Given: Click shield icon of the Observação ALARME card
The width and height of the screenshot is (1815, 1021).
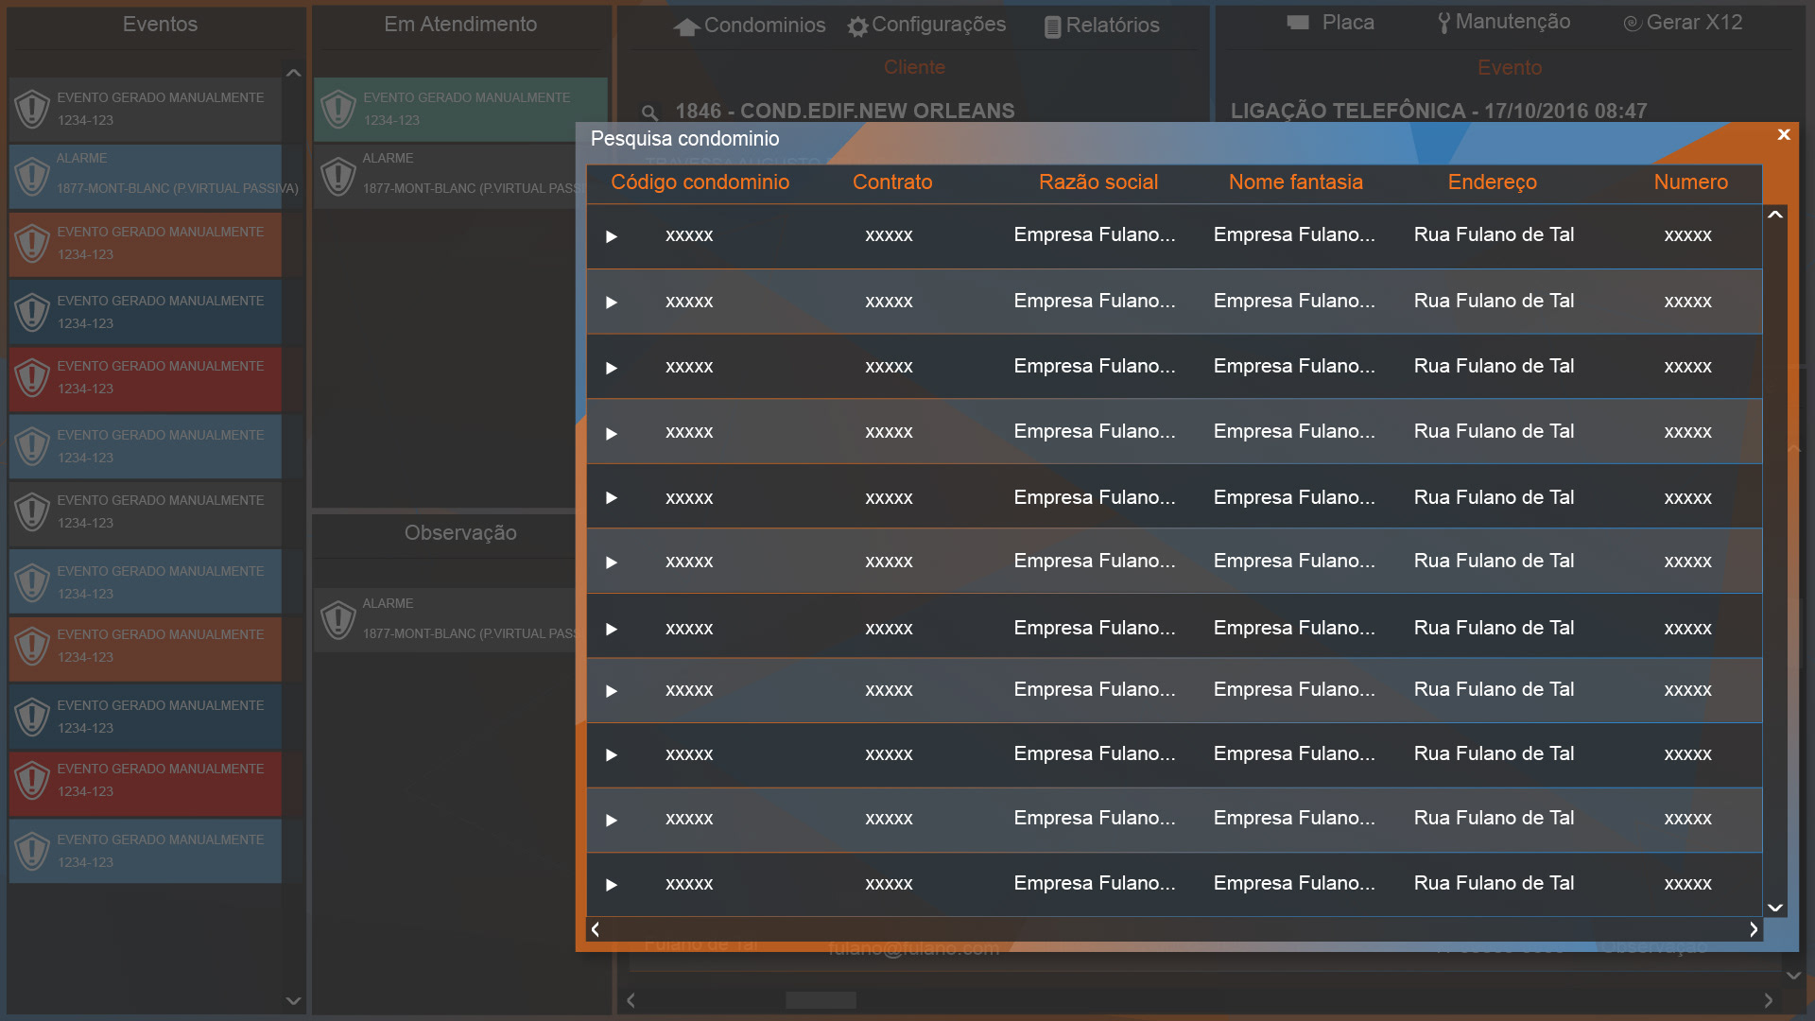Looking at the screenshot, I should point(338,621).
